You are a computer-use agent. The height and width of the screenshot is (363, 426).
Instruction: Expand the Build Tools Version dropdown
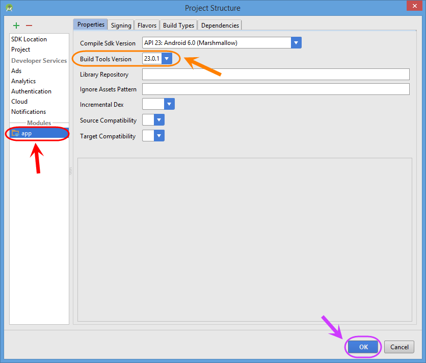point(167,59)
